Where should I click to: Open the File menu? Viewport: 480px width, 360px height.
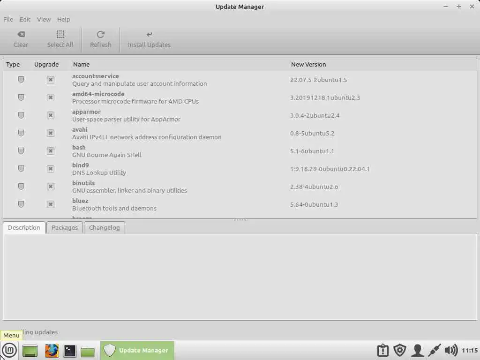click(8, 19)
